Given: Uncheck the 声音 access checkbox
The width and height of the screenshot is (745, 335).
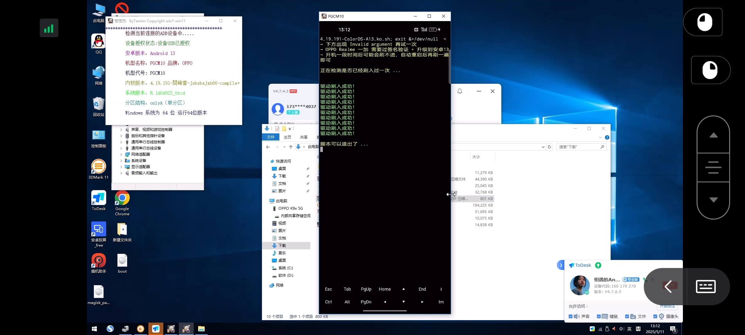Looking at the screenshot, I should 571,316.
